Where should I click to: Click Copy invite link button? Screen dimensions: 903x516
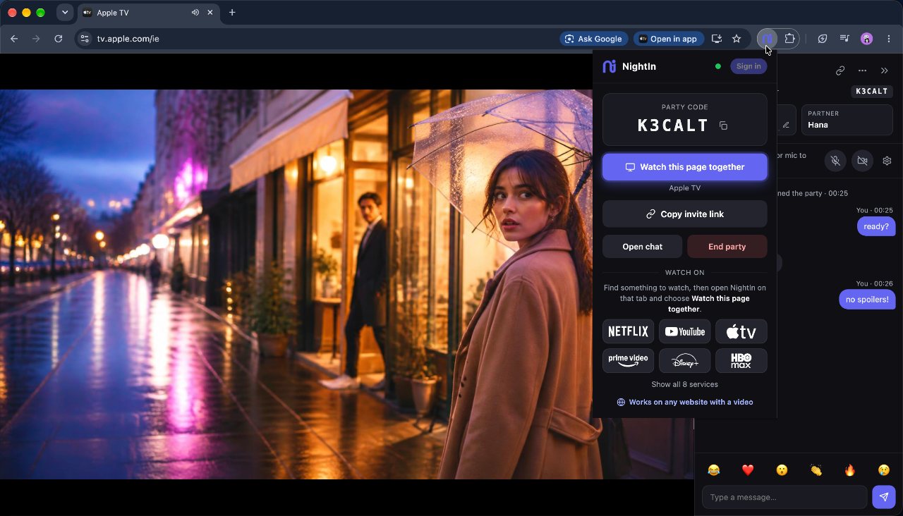tap(684, 214)
